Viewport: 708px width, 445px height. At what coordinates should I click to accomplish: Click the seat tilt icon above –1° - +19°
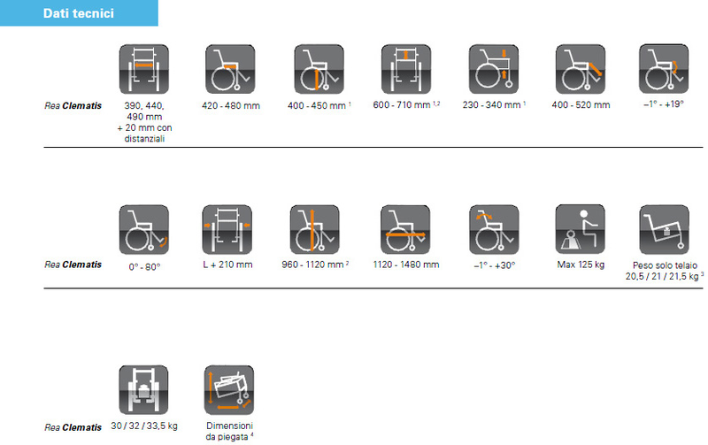[x=664, y=69]
